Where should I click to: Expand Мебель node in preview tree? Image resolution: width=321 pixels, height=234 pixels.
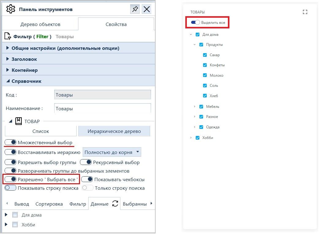click(x=194, y=107)
